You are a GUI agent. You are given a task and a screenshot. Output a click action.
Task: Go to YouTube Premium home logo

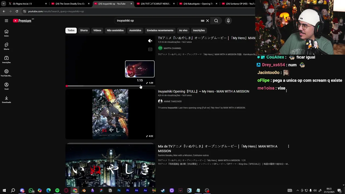point(22,21)
